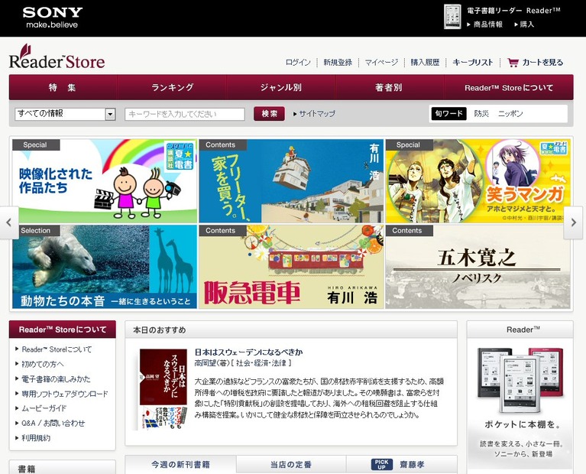Screen dimensions: 586x474
Task: Open the 新規登録 link
Action: coord(338,63)
